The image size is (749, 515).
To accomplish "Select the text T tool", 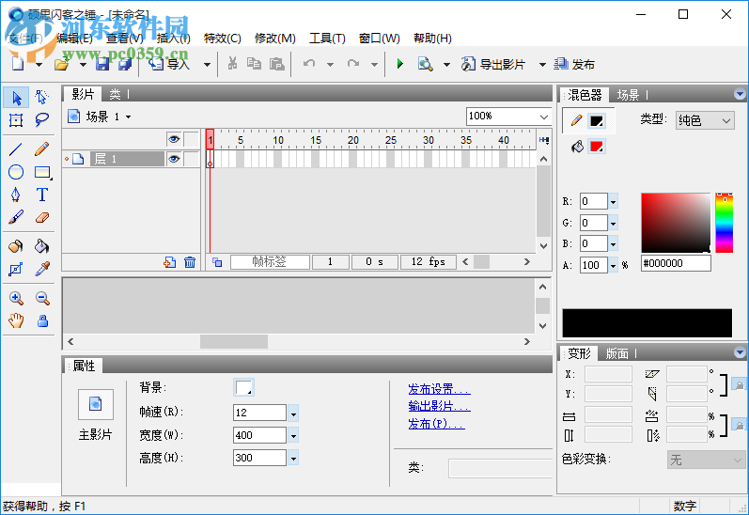I will pyautogui.click(x=42, y=195).
